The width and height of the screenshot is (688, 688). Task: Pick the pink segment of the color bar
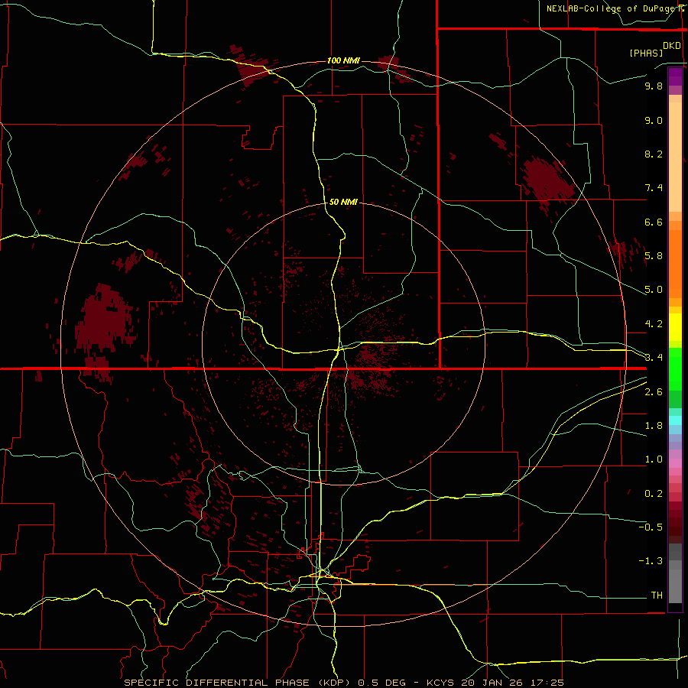[x=675, y=463]
